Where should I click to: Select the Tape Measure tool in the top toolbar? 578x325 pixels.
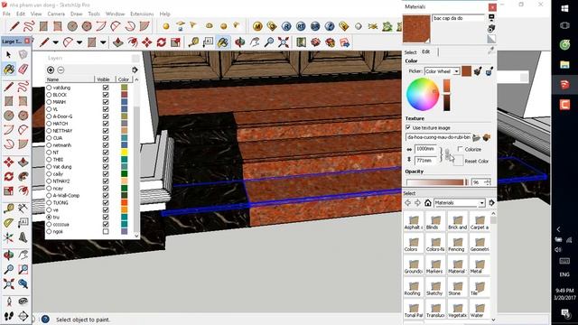point(193,42)
